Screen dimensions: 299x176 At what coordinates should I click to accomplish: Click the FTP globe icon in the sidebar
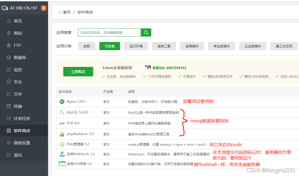pyautogui.click(x=9, y=45)
